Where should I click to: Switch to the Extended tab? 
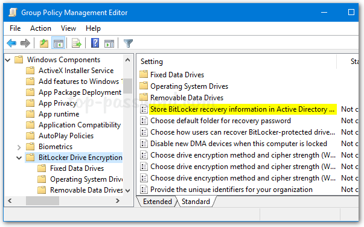[158, 202]
